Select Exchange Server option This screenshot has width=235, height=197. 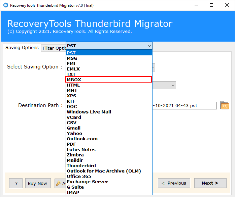(x=109, y=182)
